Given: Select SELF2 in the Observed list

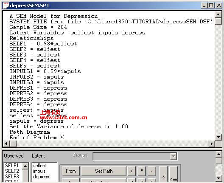Looking at the screenshot, I should [x=12, y=171].
